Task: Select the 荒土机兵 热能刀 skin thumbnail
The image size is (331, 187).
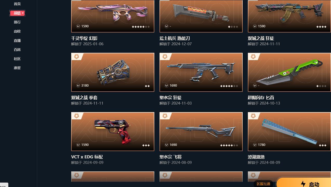Action: coord(201,16)
